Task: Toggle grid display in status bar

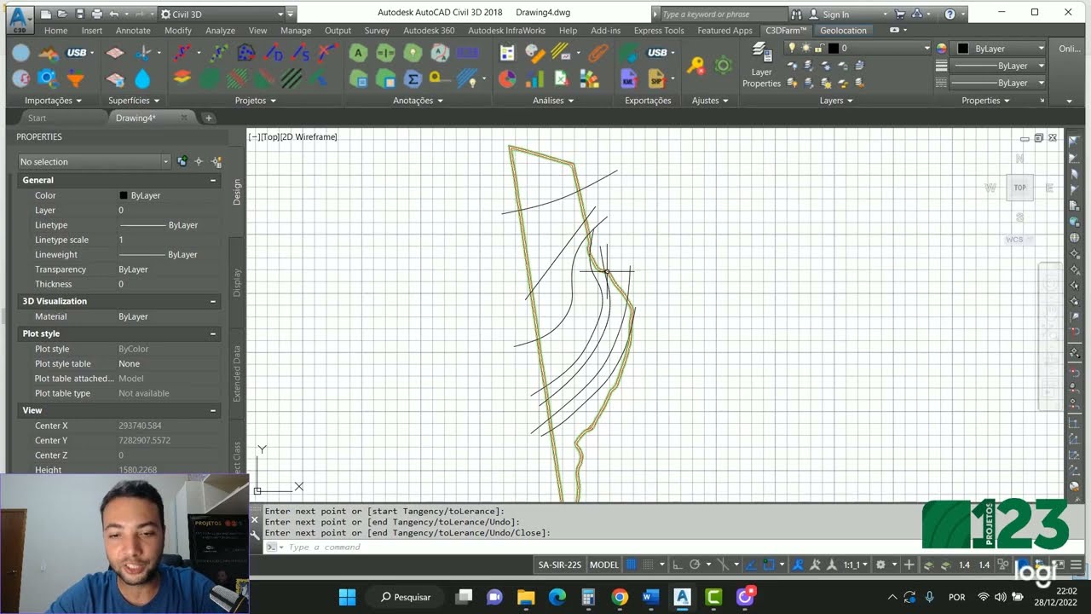Action: [x=632, y=565]
